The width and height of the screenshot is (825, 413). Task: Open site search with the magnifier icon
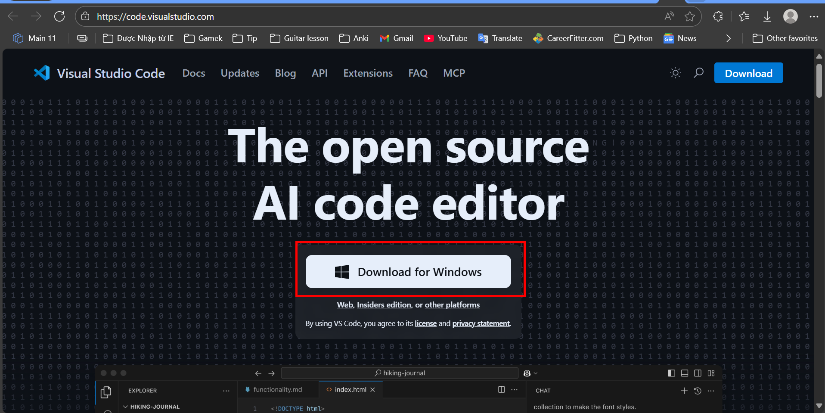tap(699, 73)
